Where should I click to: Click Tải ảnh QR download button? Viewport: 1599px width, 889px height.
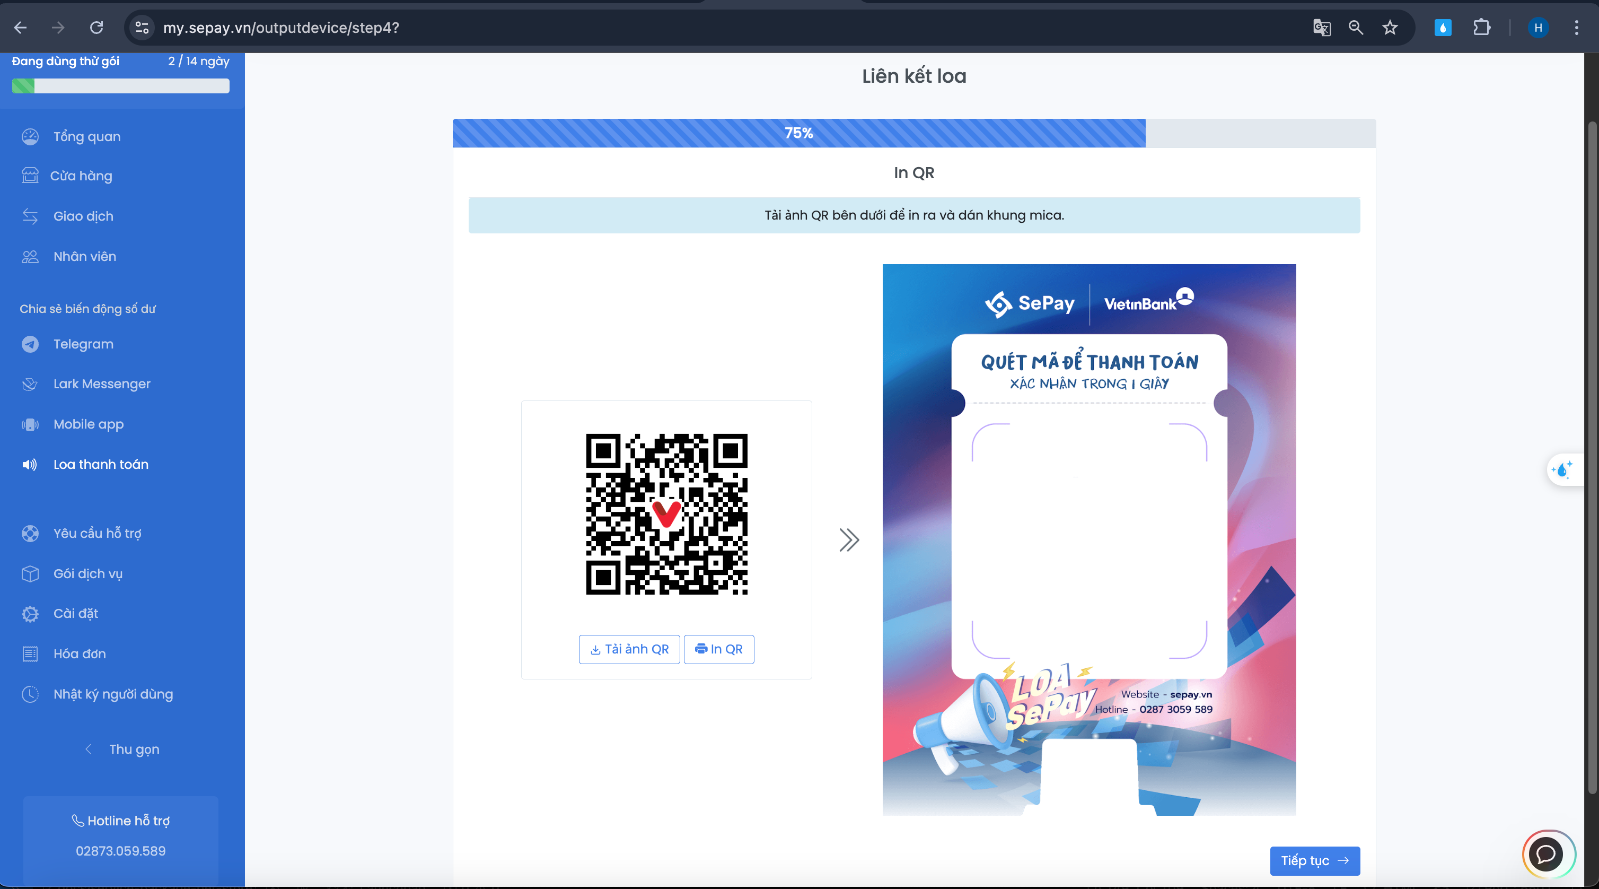pyautogui.click(x=629, y=649)
